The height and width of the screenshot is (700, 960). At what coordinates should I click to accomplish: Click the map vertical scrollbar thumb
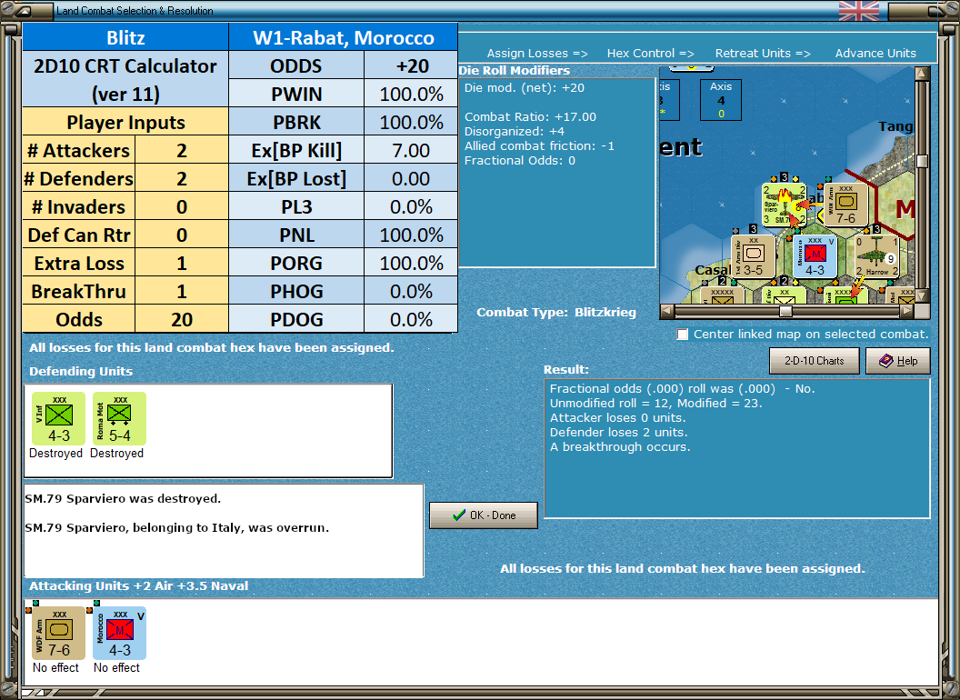click(x=922, y=161)
